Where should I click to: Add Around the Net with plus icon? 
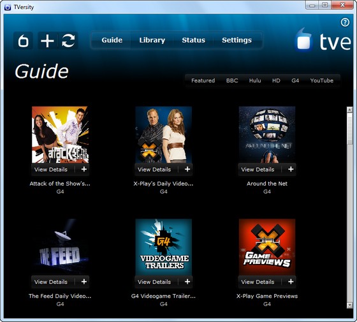[x=291, y=169]
